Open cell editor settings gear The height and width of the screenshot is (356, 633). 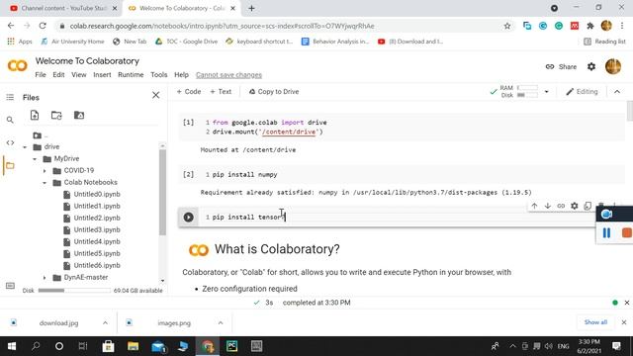pyautogui.click(x=574, y=206)
